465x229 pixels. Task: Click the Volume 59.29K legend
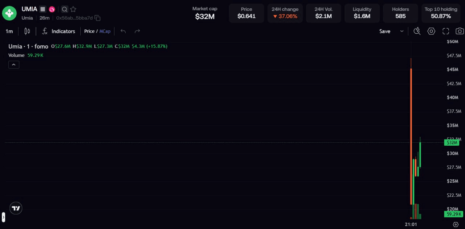(26, 55)
